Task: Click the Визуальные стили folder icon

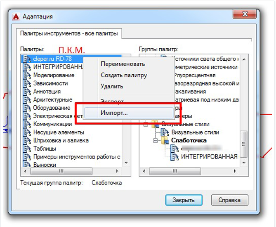Action: coord(155,124)
